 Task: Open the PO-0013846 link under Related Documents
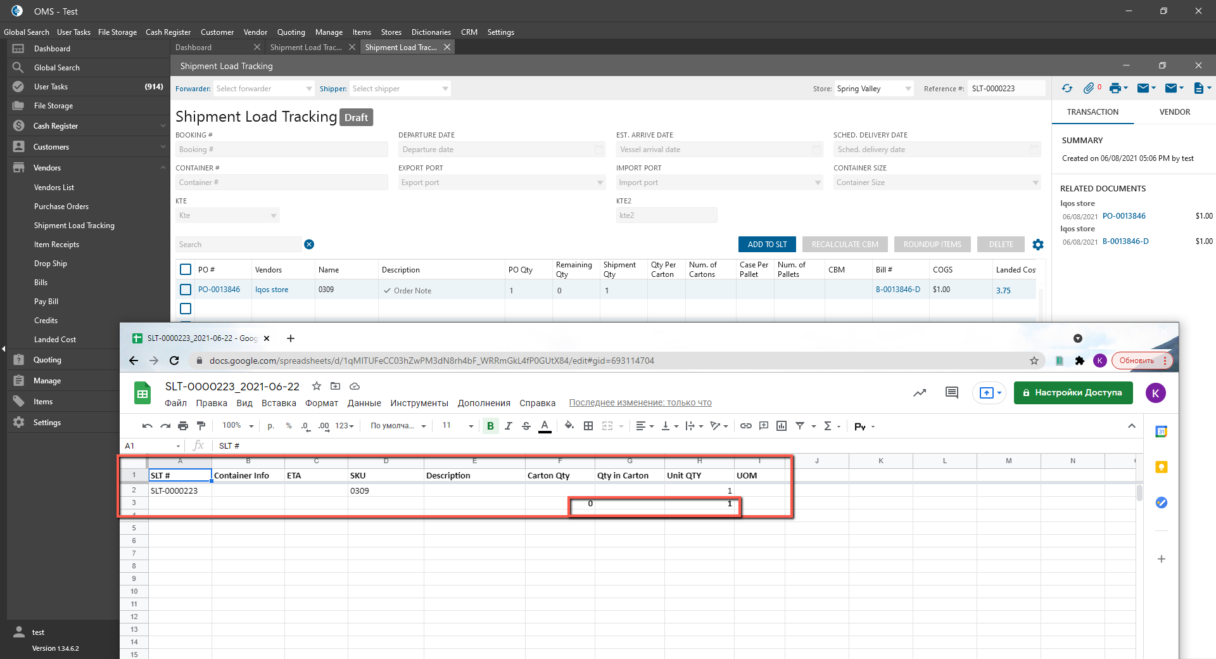click(1124, 216)
